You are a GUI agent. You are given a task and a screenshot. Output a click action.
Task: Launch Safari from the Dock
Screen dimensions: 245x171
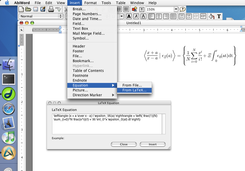[x=9, y=109]
